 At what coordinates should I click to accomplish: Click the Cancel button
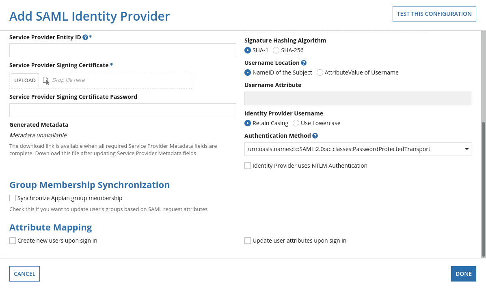tap(24, 274)
